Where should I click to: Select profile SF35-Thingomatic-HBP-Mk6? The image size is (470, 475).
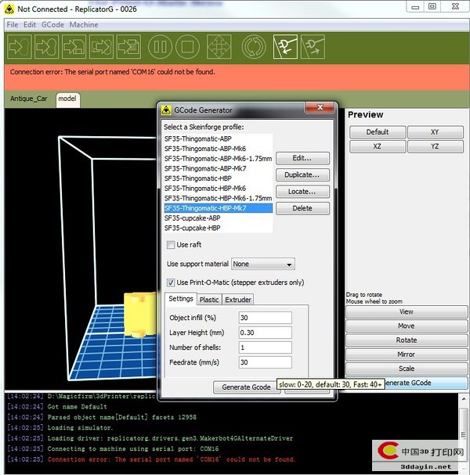click(x=218, y=189)
